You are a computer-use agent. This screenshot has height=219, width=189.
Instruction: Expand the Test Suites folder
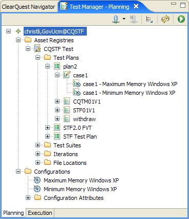tap(37, 145)
